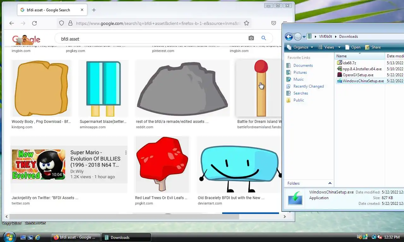Click the horizontal scrollbar thumb
Screen dimensions: 404x242
[x=124, y=216]
